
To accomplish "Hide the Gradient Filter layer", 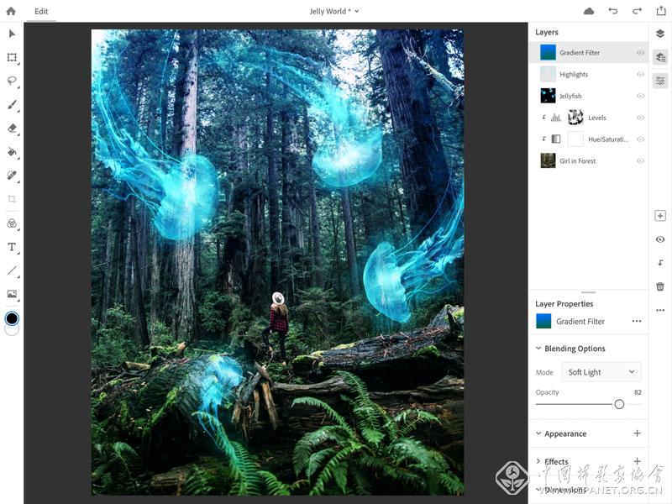I will coord(640,53).
